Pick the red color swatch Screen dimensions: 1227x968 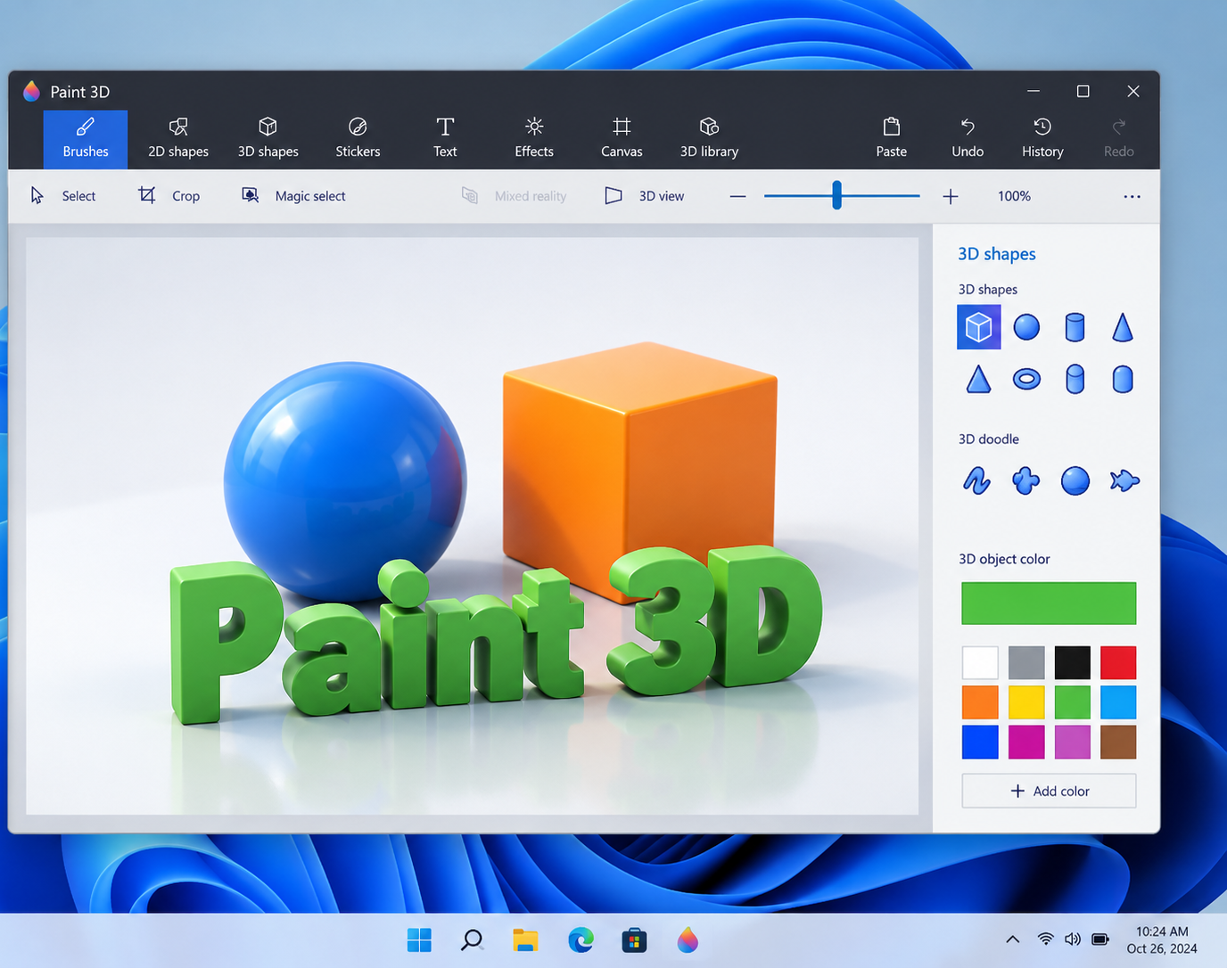1118,663
